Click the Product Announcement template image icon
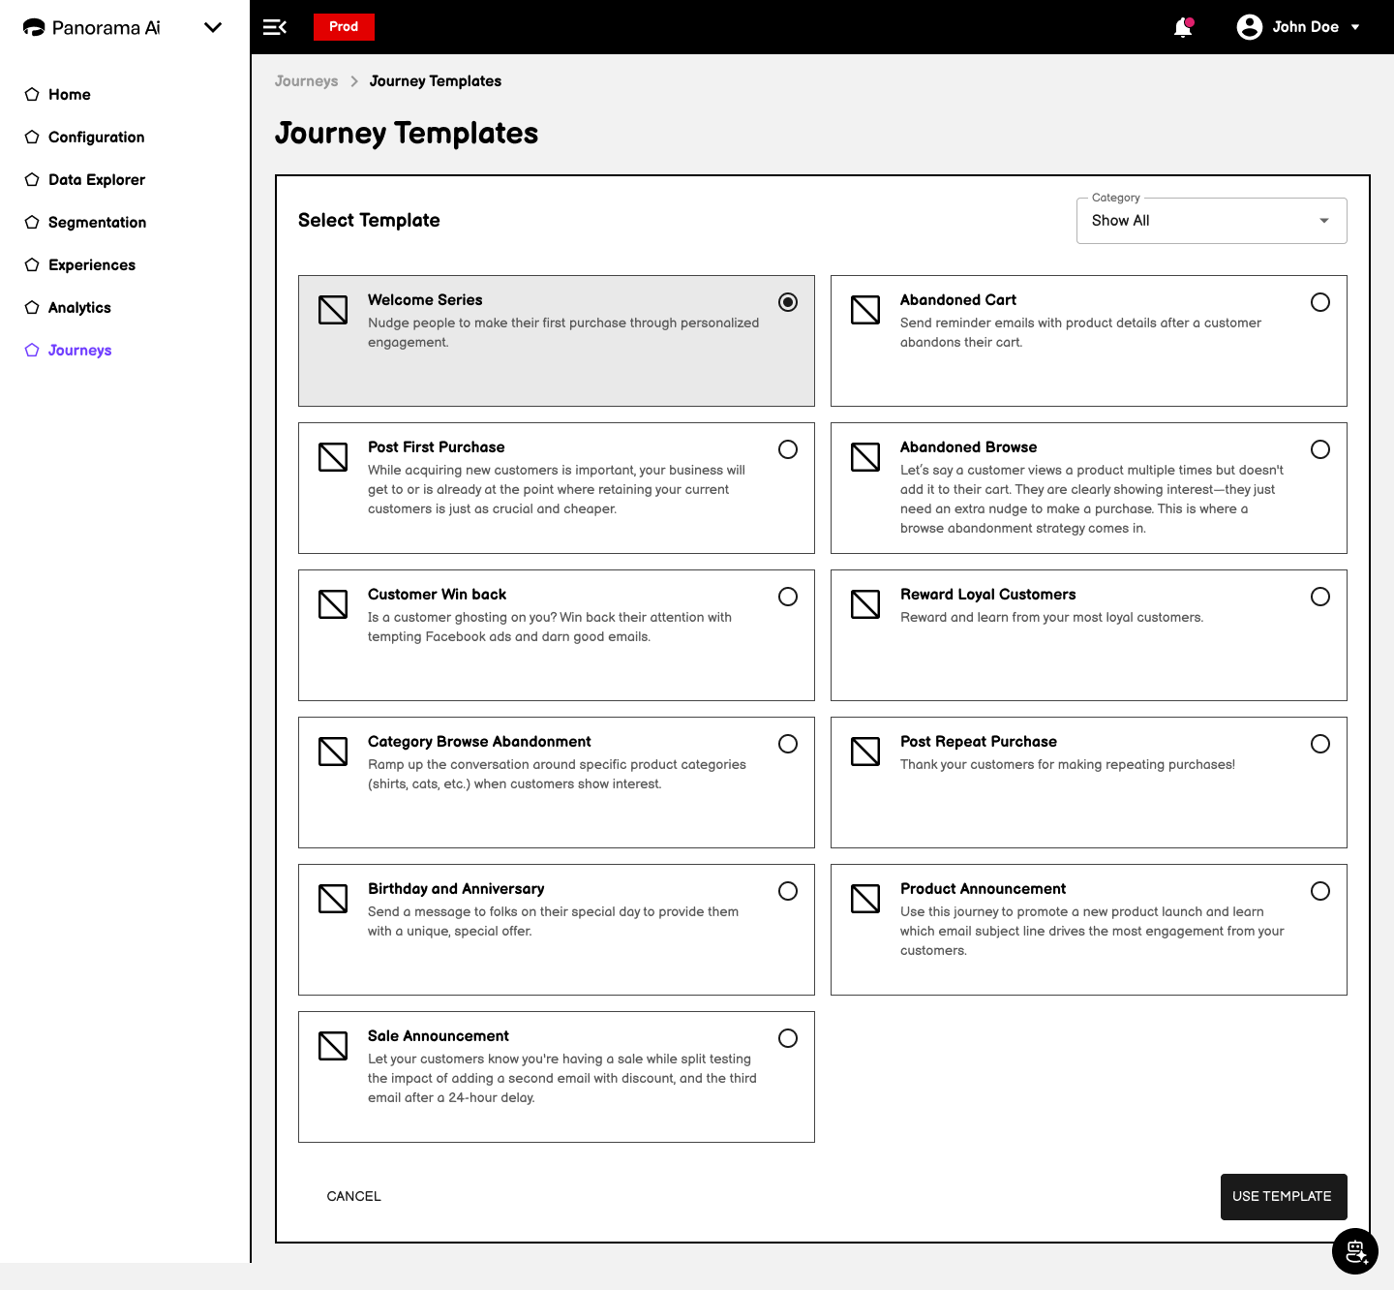Viewport: 1394px width, 1290px height. click(x=865, y=899)
